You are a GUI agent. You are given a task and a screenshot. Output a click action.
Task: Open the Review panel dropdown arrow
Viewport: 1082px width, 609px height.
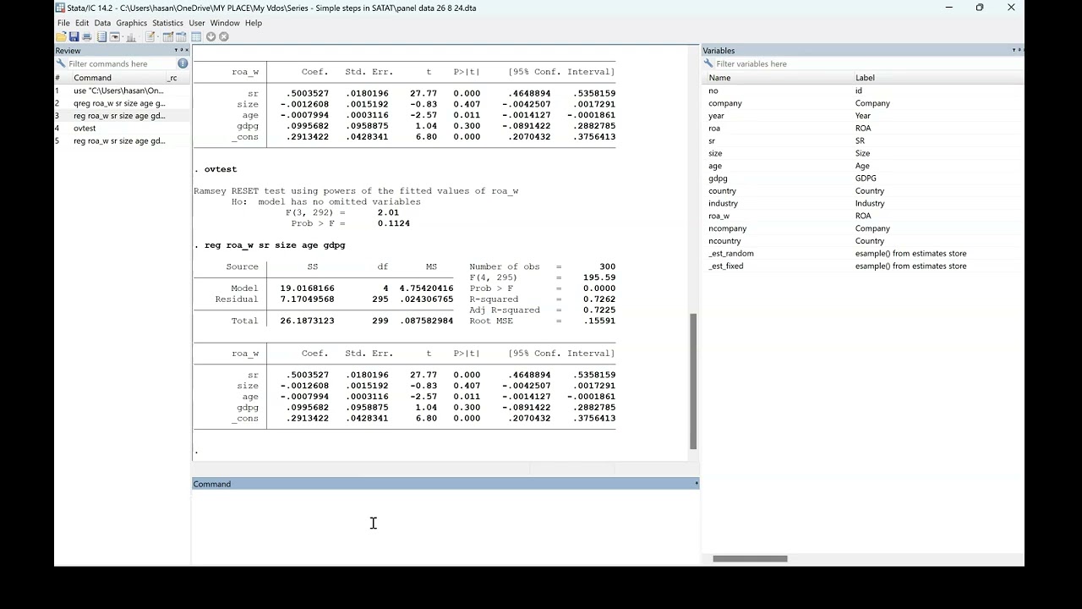pyautogui.click(x=176, y=51)
